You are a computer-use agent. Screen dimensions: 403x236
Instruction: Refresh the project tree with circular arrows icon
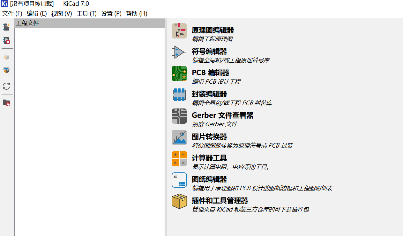6,86
